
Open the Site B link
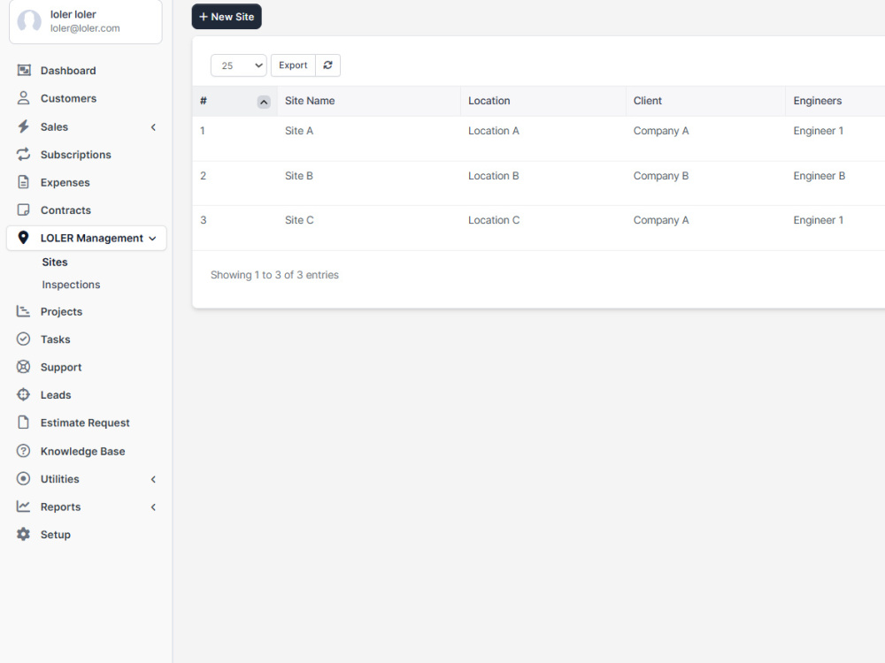(299, 176)
